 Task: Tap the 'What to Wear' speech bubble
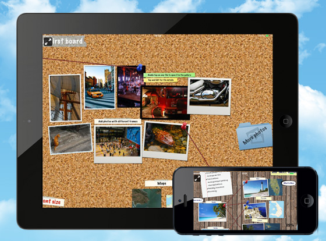tap(289, 183)
